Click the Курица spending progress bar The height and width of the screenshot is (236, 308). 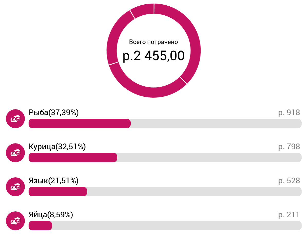165,158
